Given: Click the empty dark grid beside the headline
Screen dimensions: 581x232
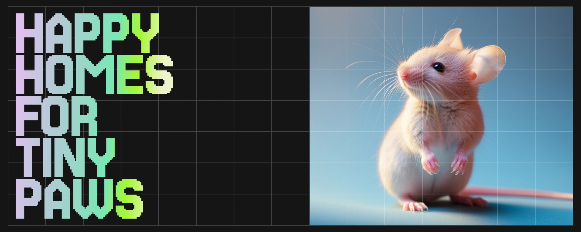Looking at the screenshot, I should pos(233,127).
